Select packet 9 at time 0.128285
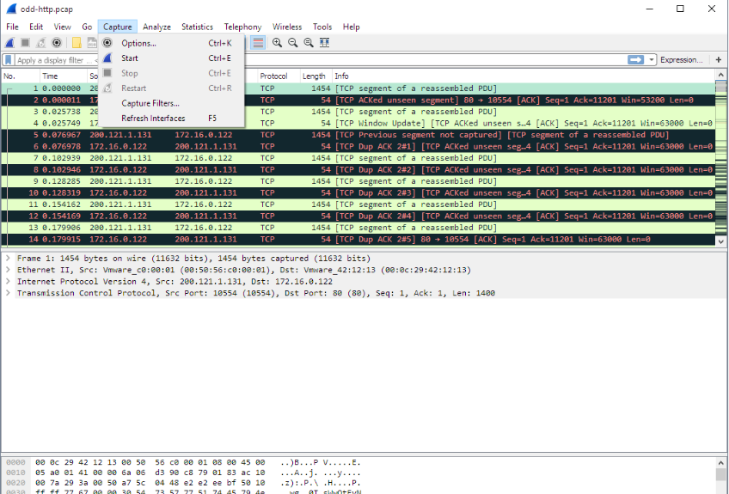 (x=358, y=181)
